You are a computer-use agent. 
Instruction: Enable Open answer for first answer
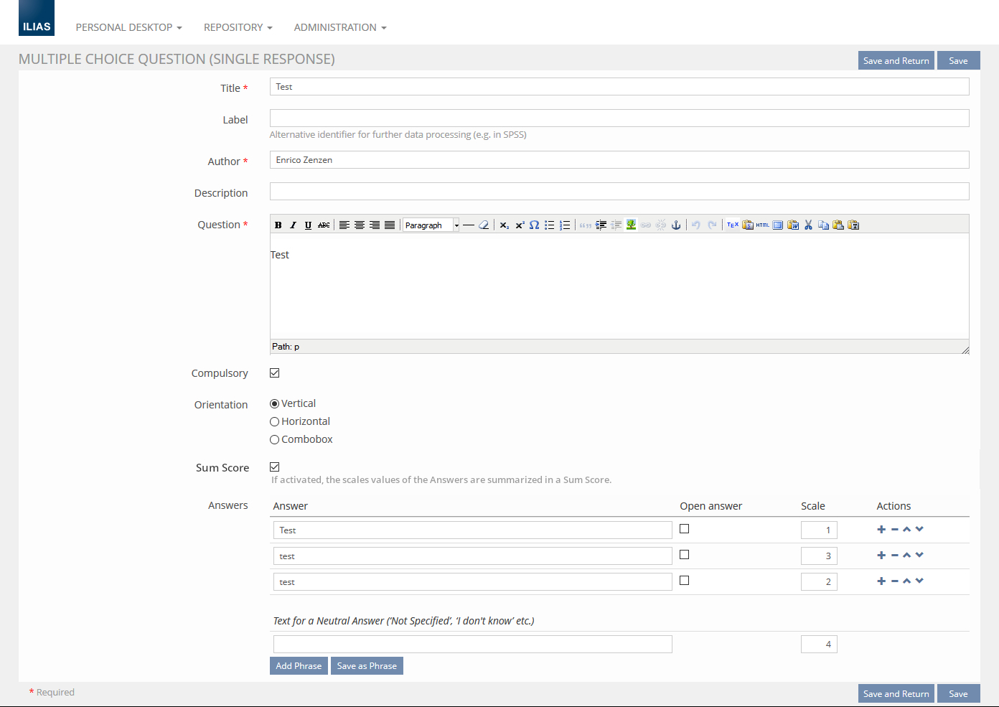pos(685,529)
